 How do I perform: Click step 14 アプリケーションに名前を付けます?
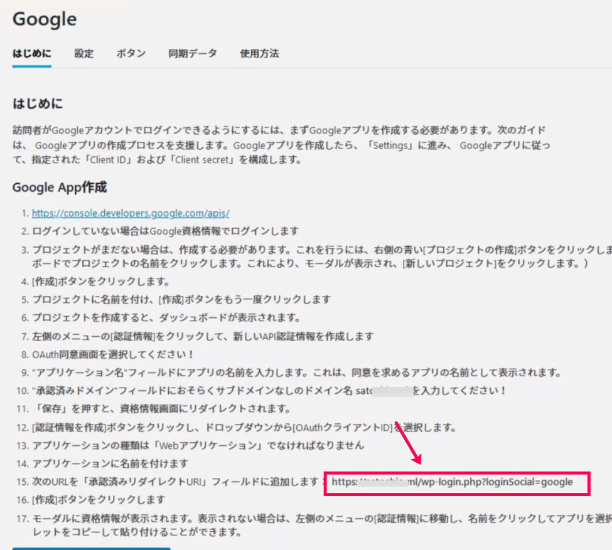[110, 464]
